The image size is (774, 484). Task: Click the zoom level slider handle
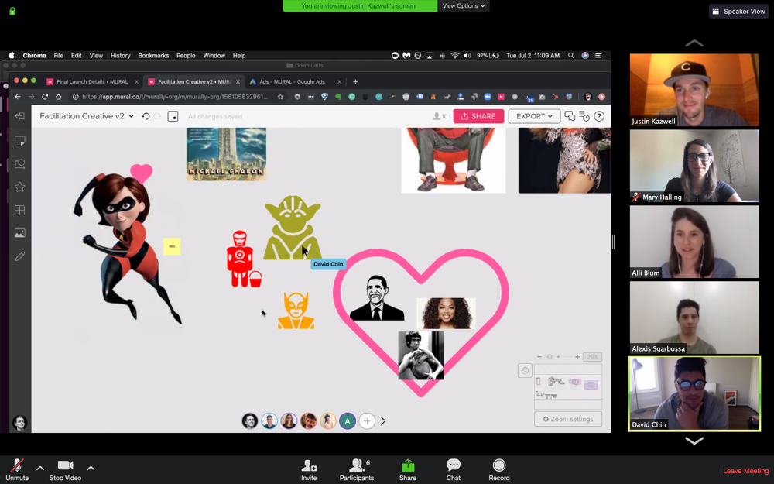point(550,356)
